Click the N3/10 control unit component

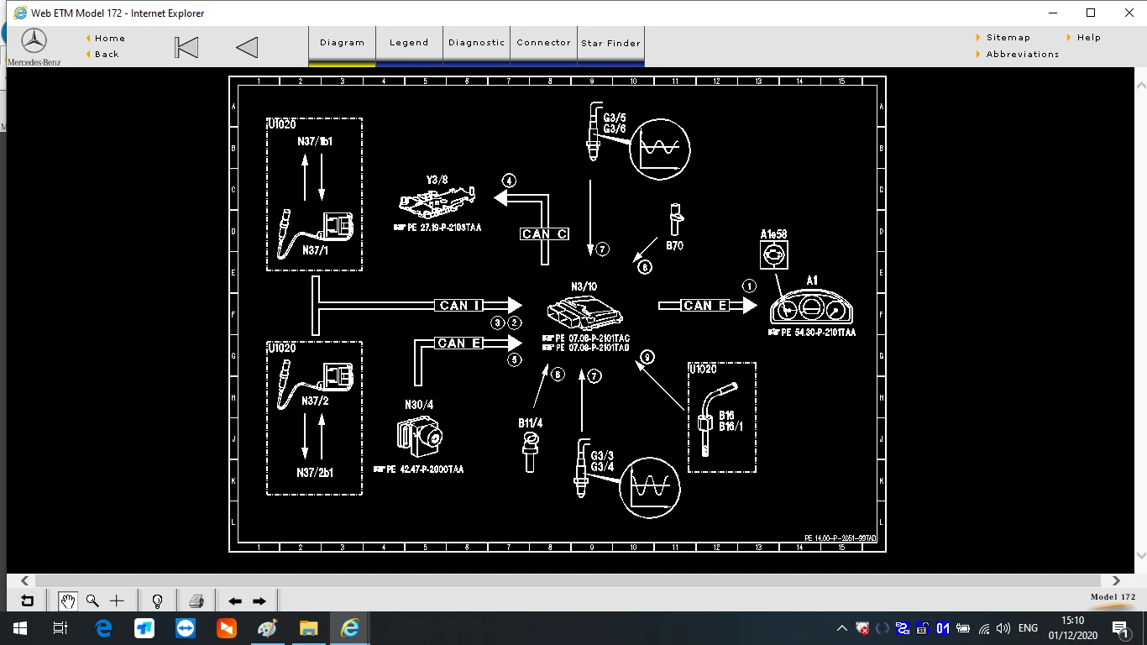[x=585, y=313]
